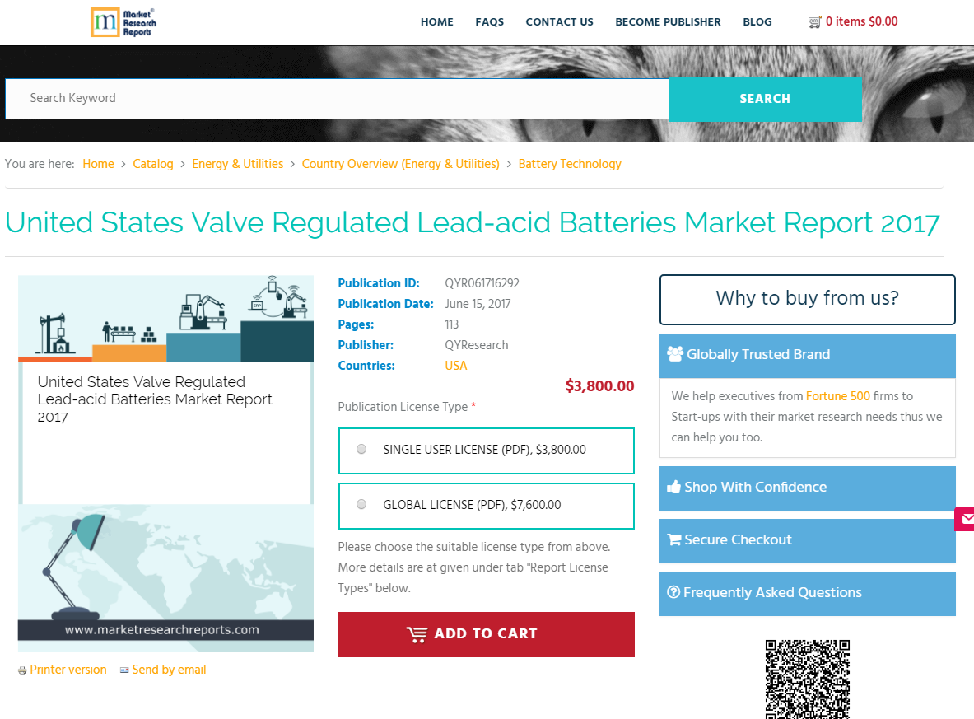Click the report title heading
The image size is (974, 719).
pyautogui.click(x=472, y=222)
